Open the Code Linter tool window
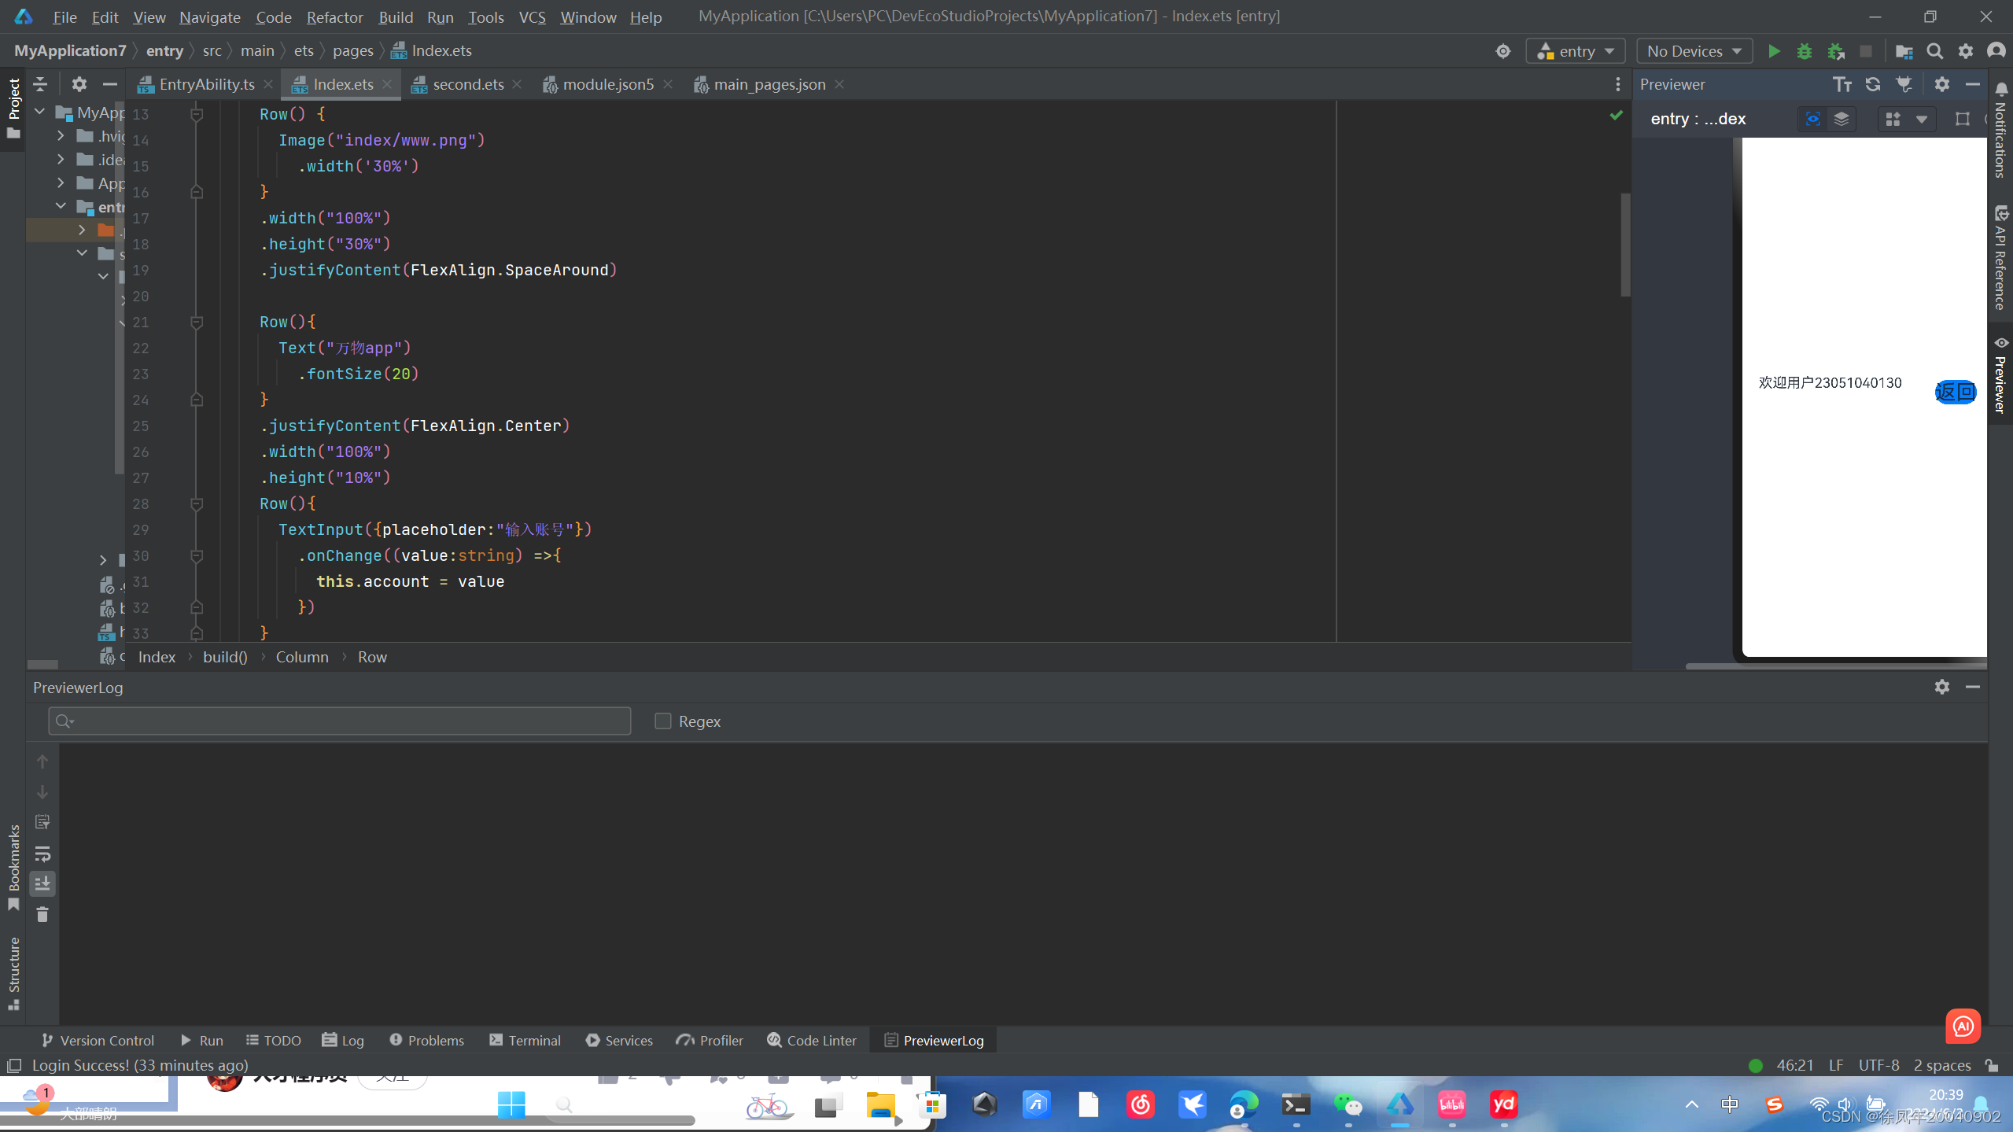 [x=812, y=1040]
